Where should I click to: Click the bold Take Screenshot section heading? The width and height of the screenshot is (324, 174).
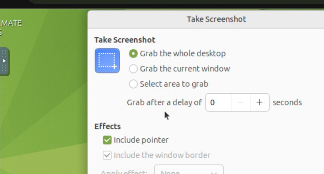(125, 40)
